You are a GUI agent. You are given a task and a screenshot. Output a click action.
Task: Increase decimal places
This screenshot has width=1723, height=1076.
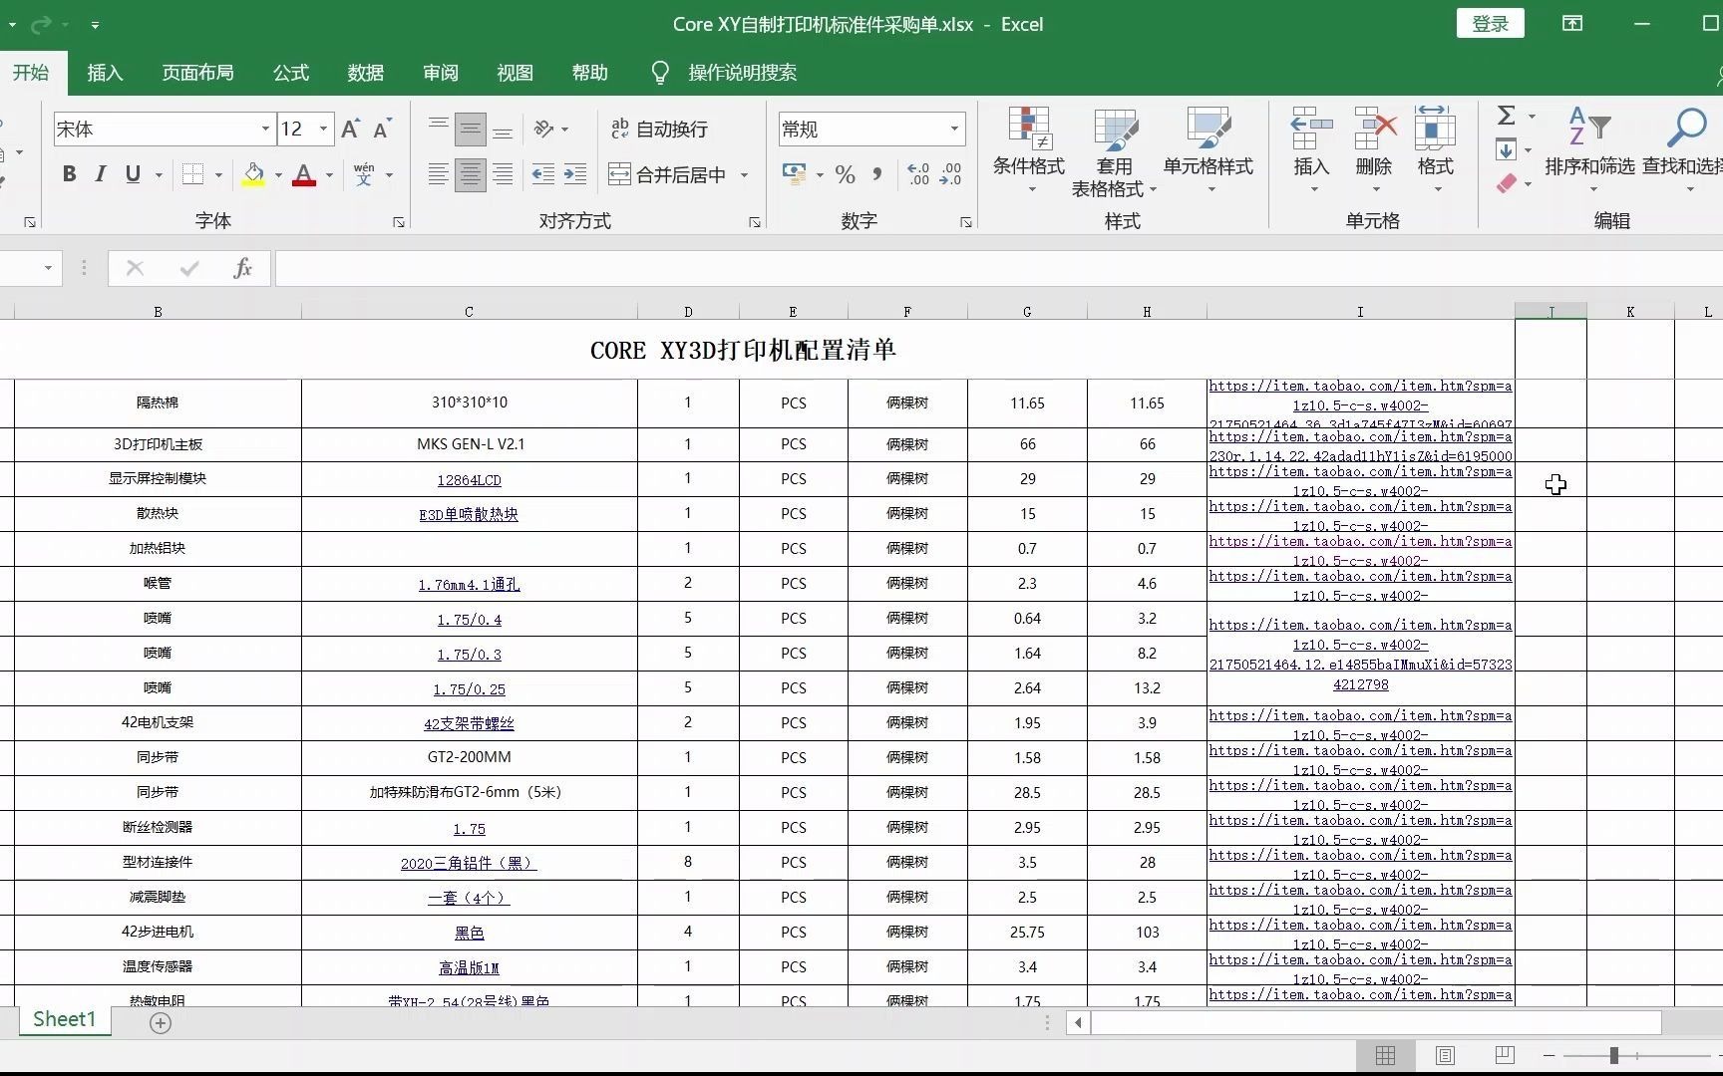pyautogui.click(x=918, y=174)
